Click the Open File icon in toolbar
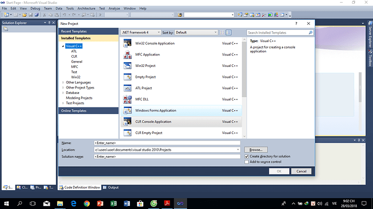Screen dimensions: 373x209 tap(24, 15)
